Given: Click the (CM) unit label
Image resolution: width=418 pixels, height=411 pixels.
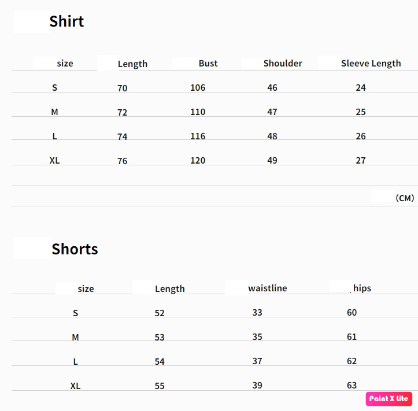Looking at the screenshot, I should (x=405, y=198).
